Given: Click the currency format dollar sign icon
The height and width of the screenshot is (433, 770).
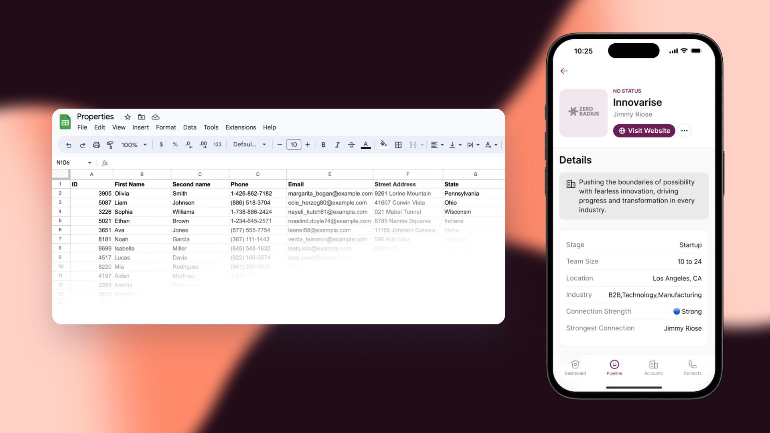Looking at the screenshot, I should pyautogui.click(x=161, y=145).
